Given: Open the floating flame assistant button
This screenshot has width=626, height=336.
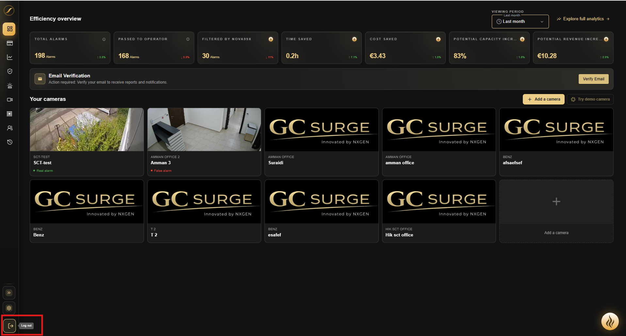Looking at the screenshot, I should 610,322.
